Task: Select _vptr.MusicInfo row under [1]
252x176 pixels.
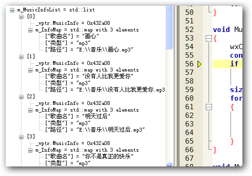Action: 73,63
